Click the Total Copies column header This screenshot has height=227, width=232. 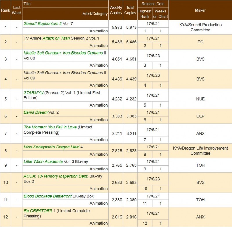(x=130, y=10)
